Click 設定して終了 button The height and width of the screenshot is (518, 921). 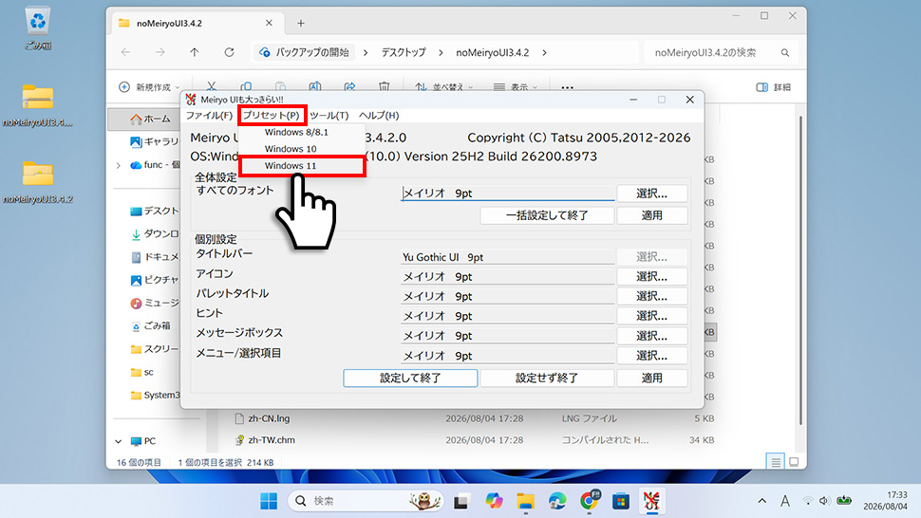410,378
